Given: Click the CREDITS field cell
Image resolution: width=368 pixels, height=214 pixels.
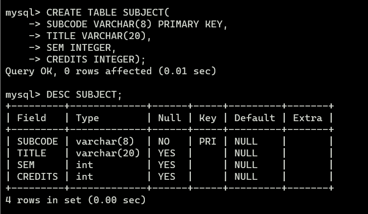Looking at the screenshot, I should click(38, 176).
